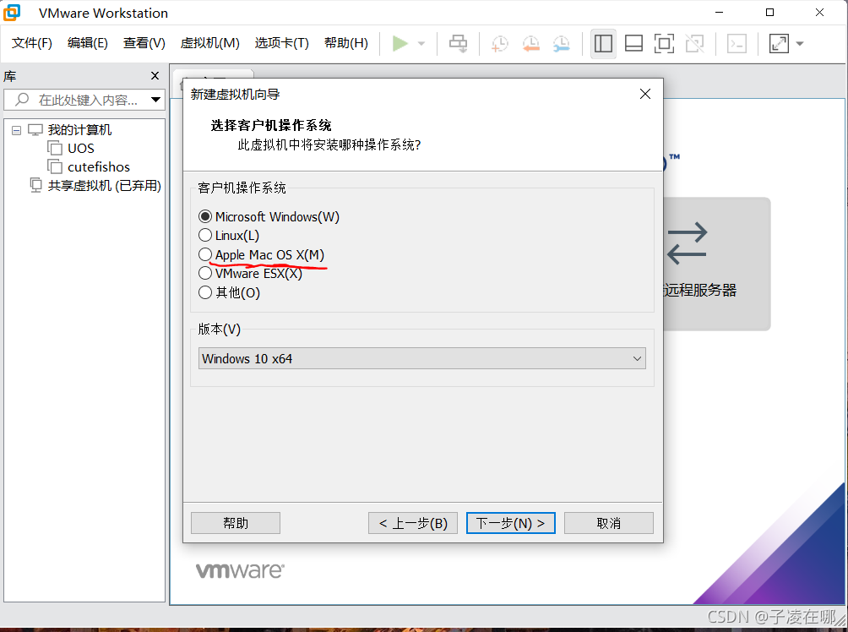Select the cutefishos virtual machine
The width and height of the screenshot is (848, 632).
99,166
